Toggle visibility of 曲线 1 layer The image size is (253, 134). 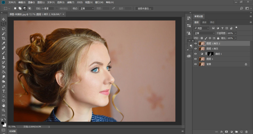196,54
